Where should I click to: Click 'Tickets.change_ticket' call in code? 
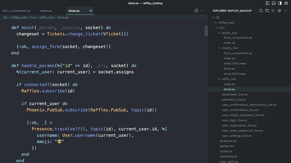74,34
